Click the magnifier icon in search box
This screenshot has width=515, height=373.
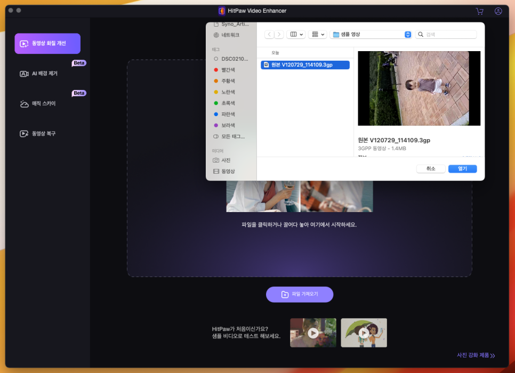point(421,34)
